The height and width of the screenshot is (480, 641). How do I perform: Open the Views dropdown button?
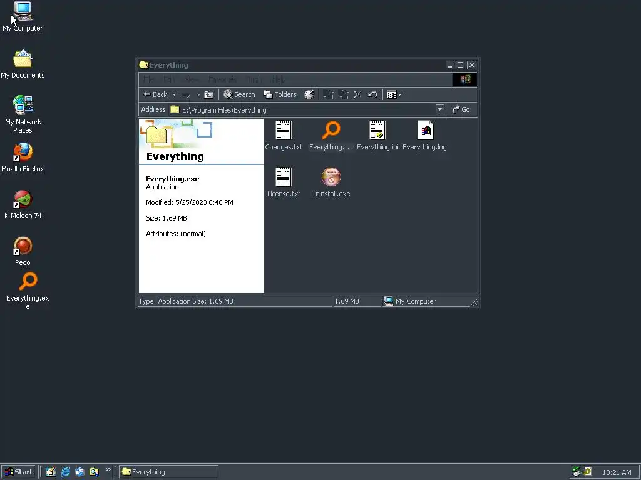[394, 95]
